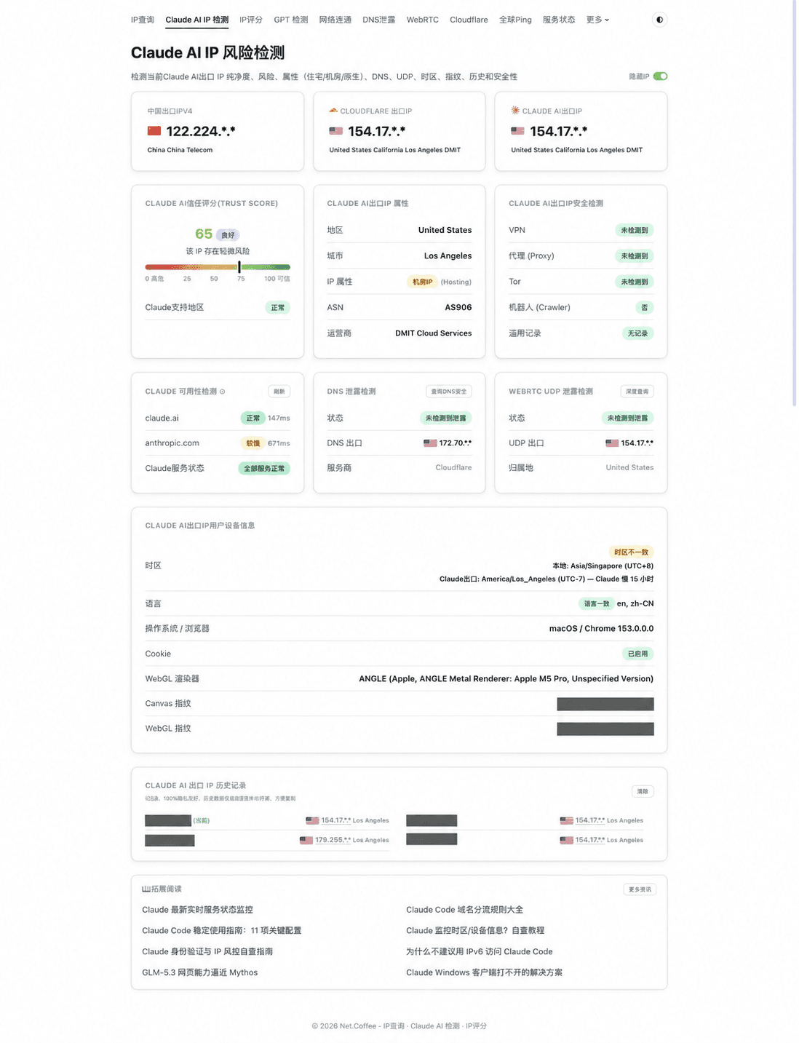
Task: Click the 查询DNS安全 button
Action: pyautogui.click(x=449, y=392)
